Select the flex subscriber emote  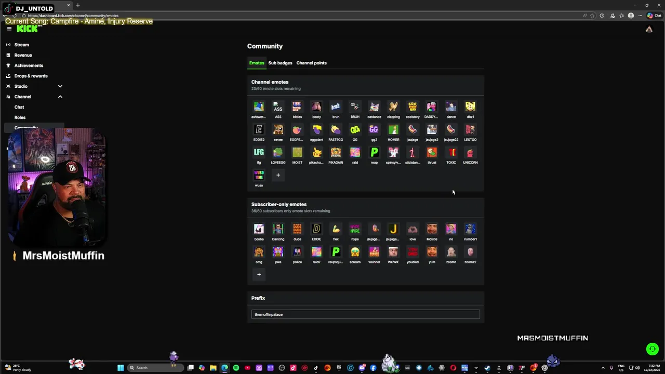[336, 229]
